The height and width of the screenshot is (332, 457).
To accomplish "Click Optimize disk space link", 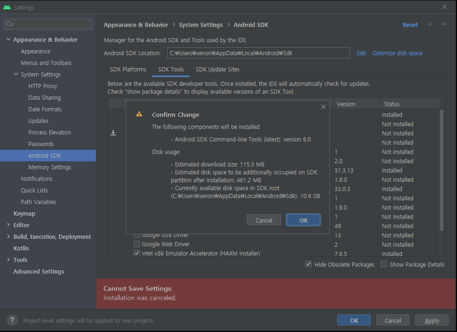I will [x=397, y=53].
